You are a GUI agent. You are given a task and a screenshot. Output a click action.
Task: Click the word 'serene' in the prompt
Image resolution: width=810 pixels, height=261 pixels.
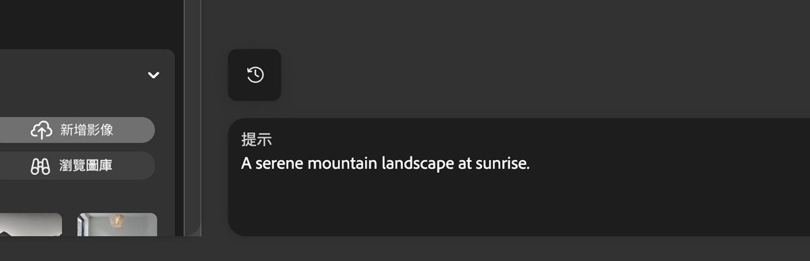(x=279, y=163)
